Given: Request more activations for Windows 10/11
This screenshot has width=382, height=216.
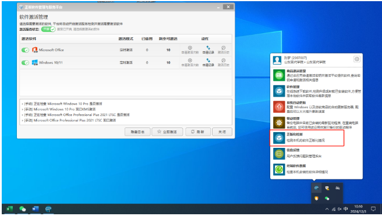Looking at the screenshot, I should 190,62.
